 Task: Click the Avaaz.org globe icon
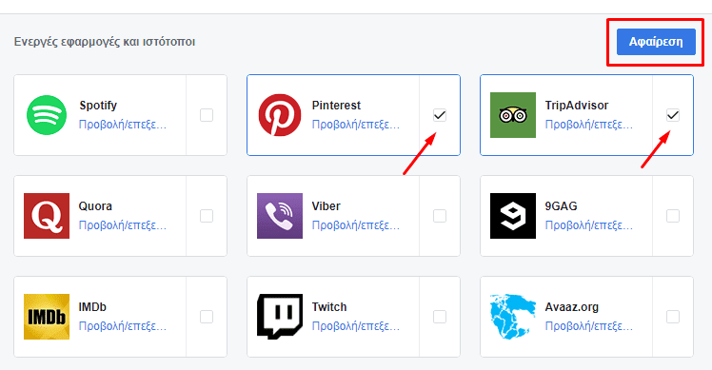pyautogui.click(x=513, y=317)
